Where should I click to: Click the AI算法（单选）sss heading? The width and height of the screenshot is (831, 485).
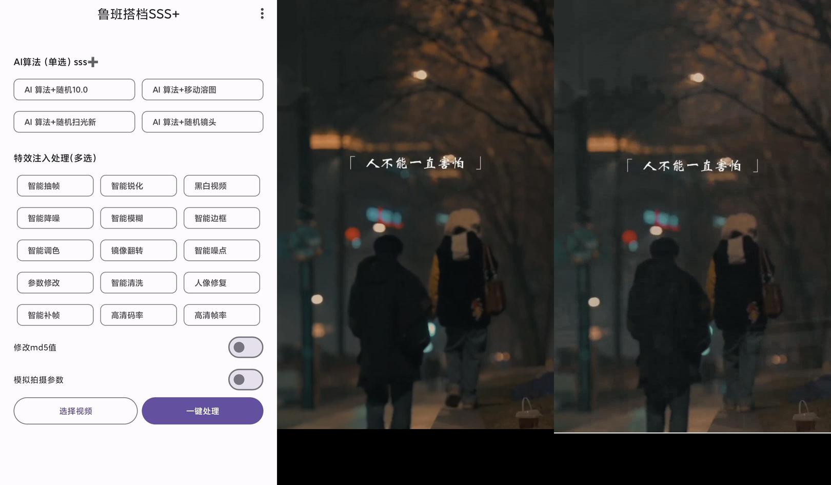coord(50,62)
